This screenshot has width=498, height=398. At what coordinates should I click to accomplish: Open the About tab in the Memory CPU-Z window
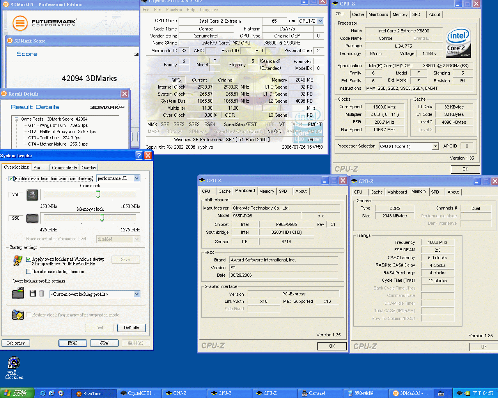click(x=453, y=192)
